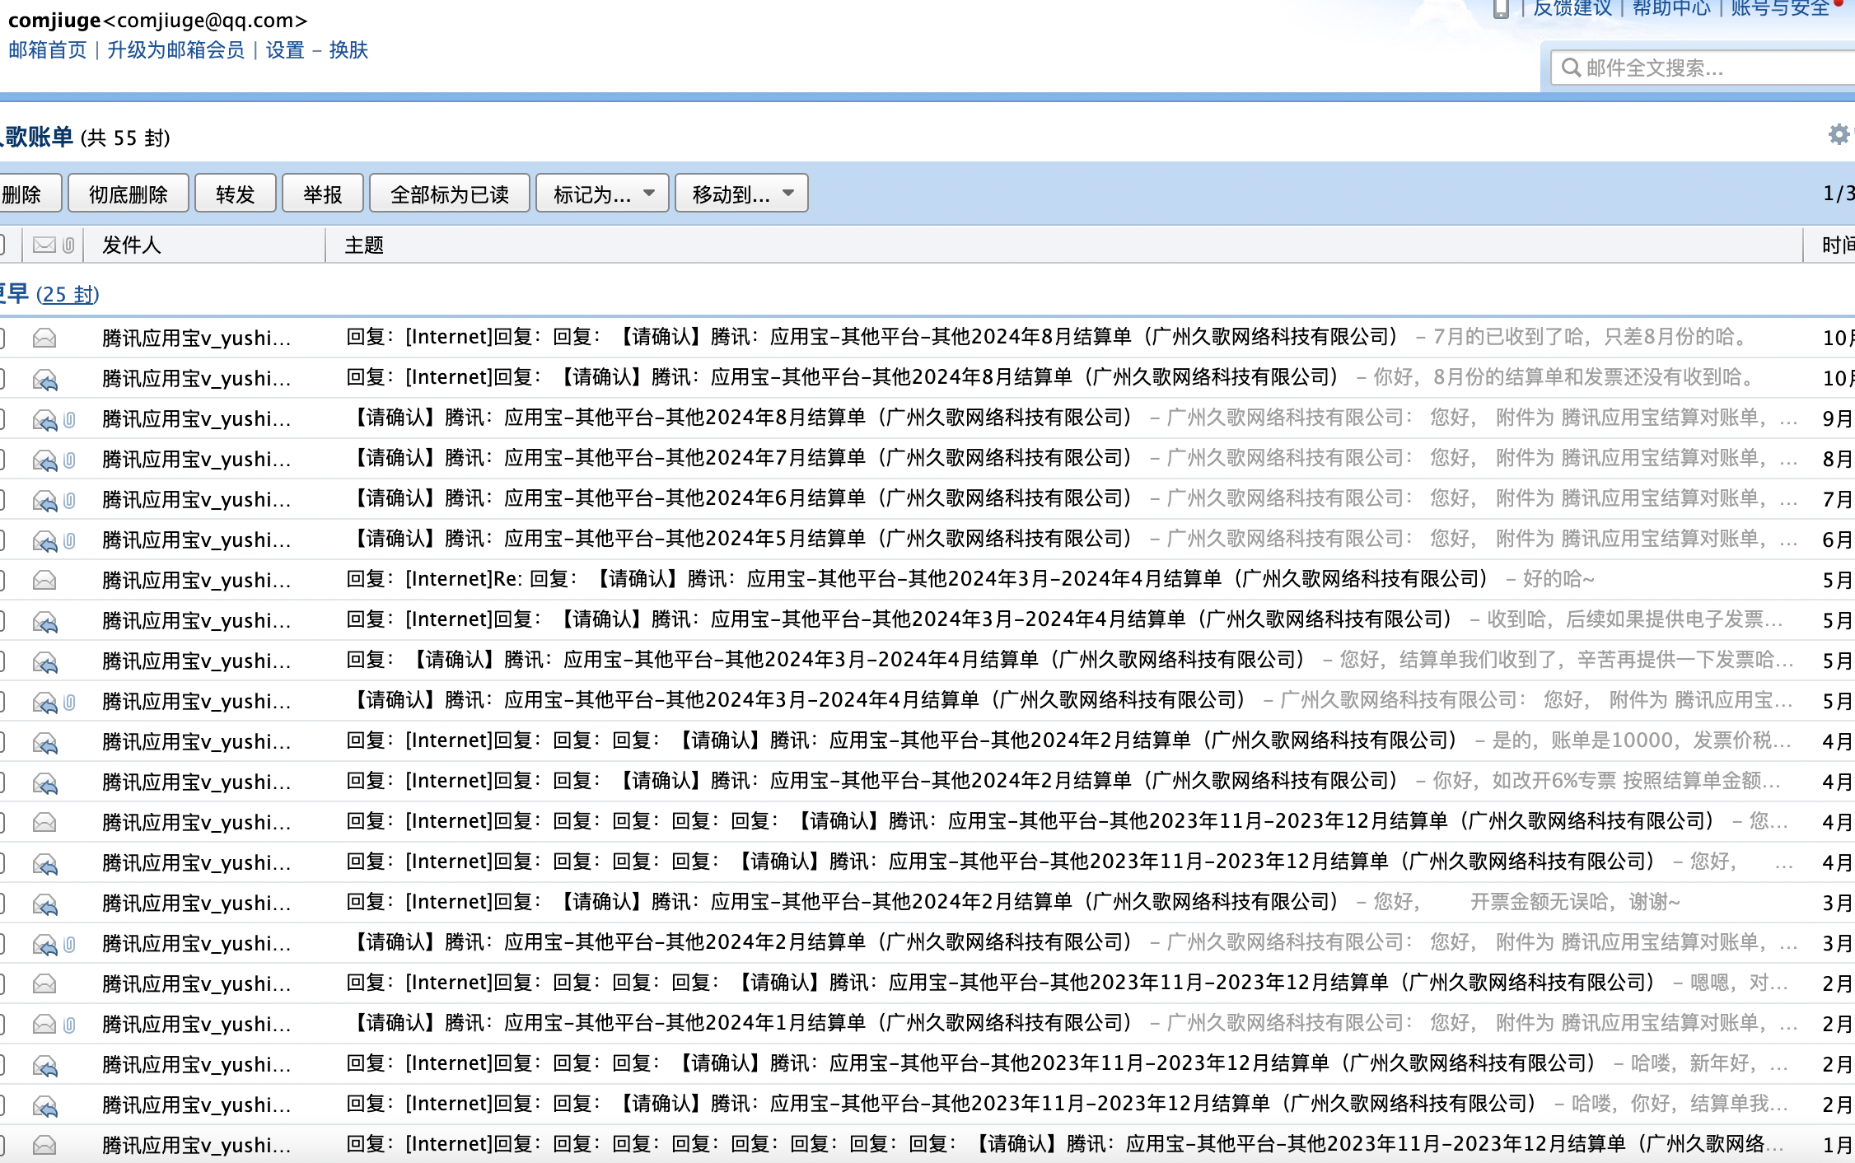
Task: Click the magnifier icon in the search box
Action: [x=1571, y=68]
